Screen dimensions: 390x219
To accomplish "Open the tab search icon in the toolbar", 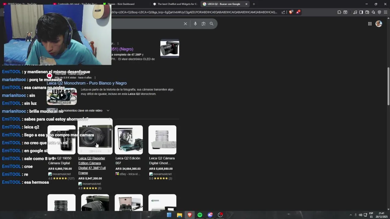I will (345, 12).
